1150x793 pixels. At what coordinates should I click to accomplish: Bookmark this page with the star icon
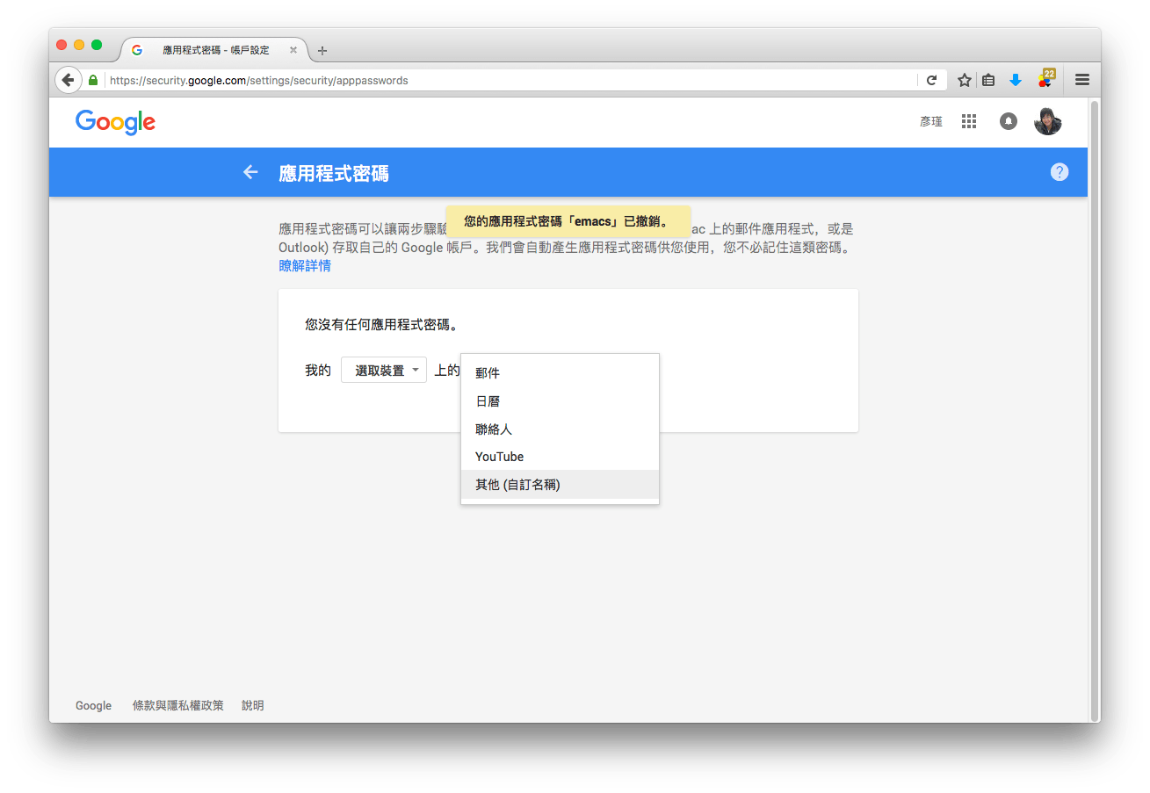964,80
